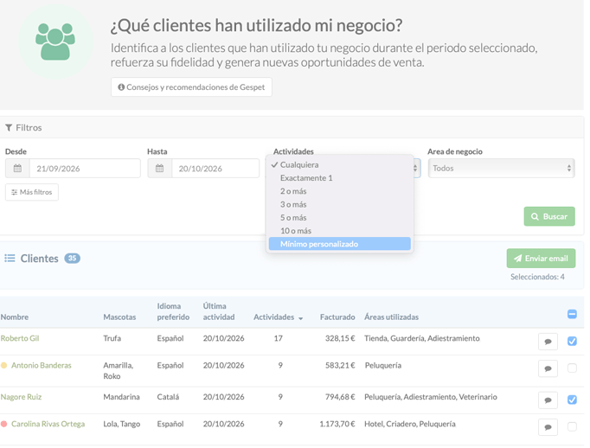This screenshot has width=590, height=448.
Task: Sort by Facturado column header
Action: (337, 317)
